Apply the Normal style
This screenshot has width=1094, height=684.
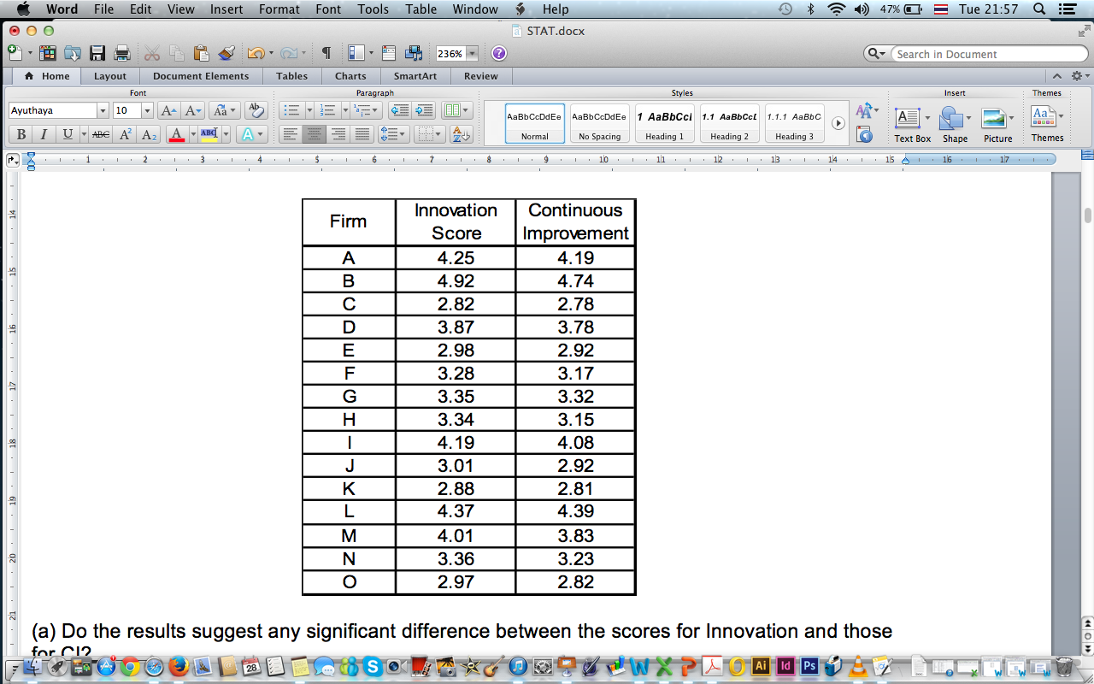pyautogui.click(x=535, y=123)
